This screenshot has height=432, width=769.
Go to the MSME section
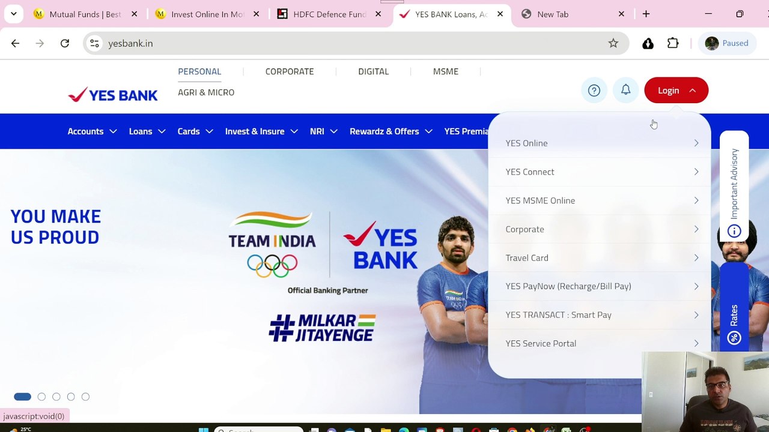pos(446,71)
